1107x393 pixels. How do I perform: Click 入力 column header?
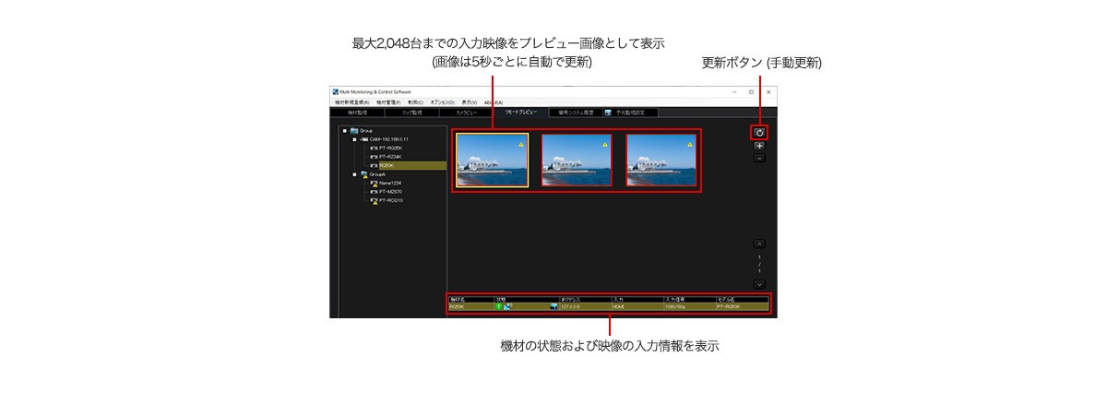(637, 299)
